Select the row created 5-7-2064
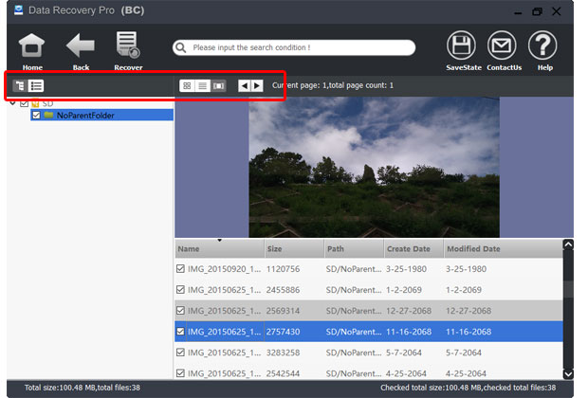The height and width of the screenshot is (398, 588). coord(369,353)
